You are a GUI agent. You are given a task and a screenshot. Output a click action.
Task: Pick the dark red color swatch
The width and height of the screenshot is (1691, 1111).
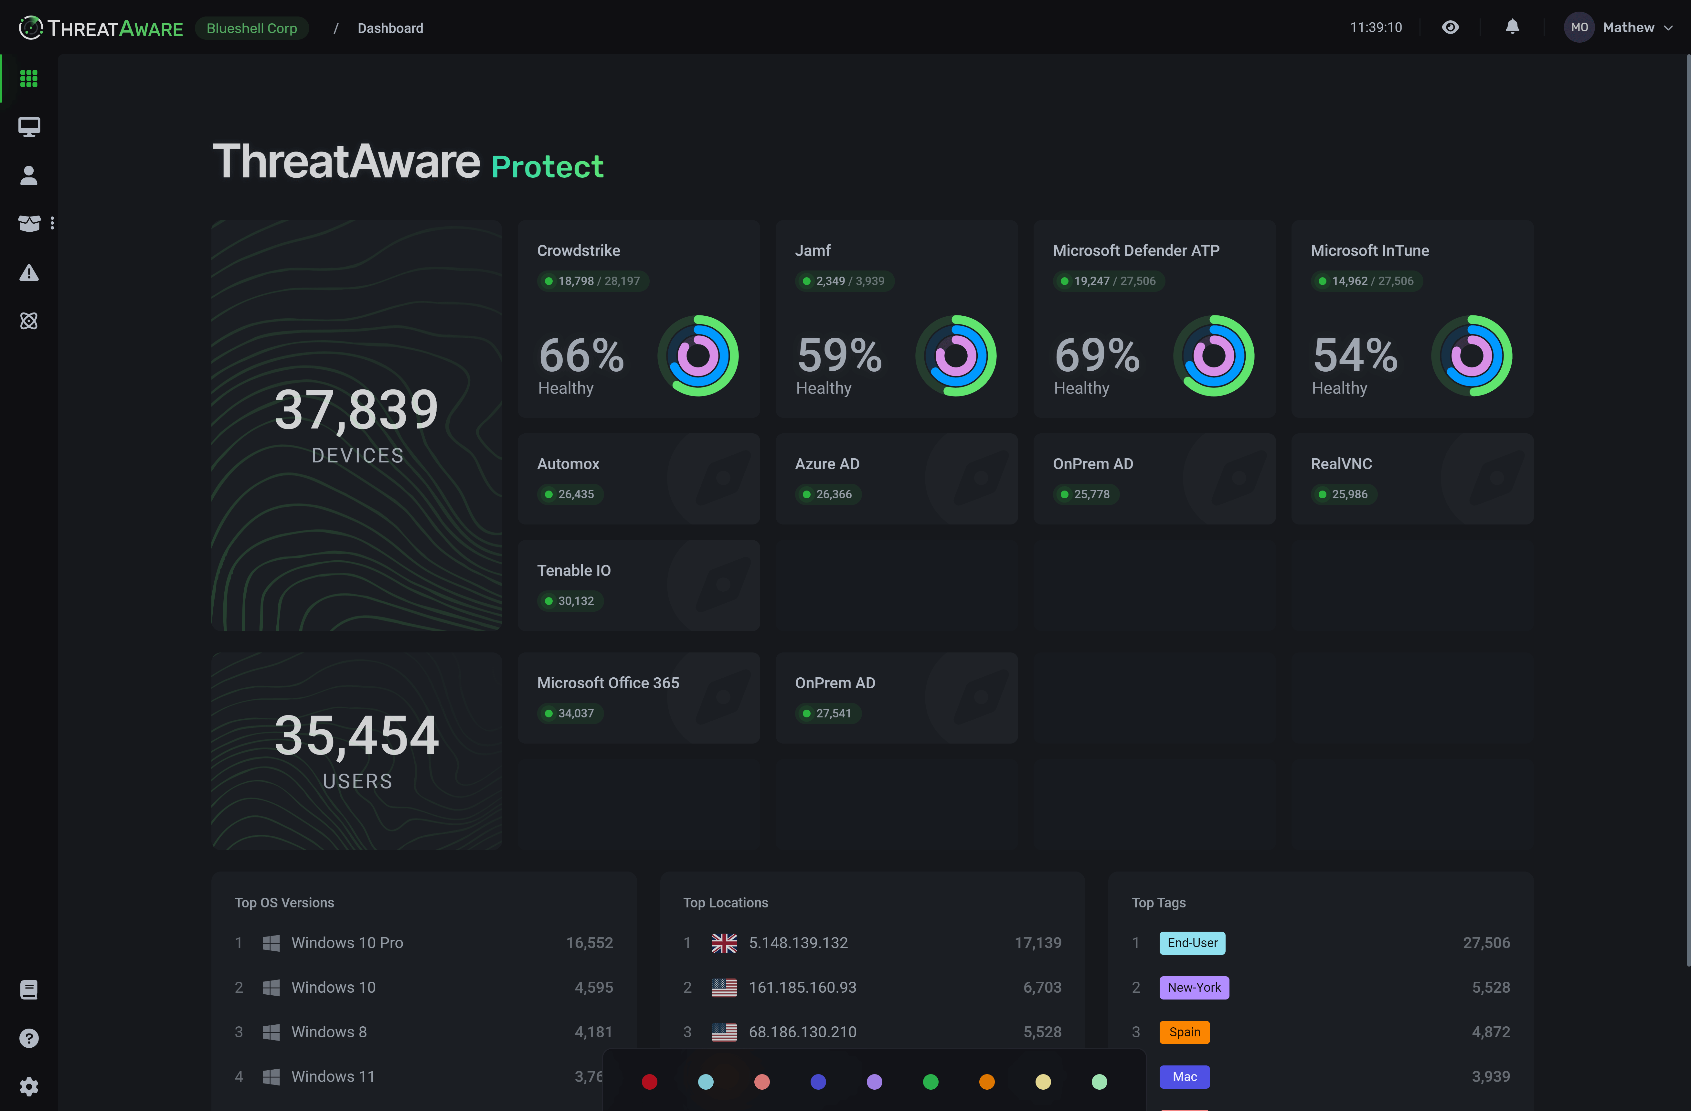coord(649,1081)
